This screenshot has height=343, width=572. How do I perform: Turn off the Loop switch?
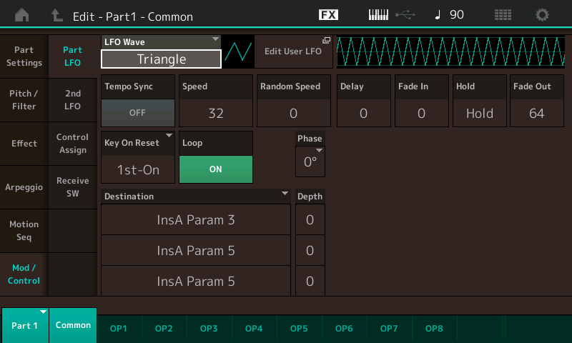pyautogui.click(x=215, y=169)
